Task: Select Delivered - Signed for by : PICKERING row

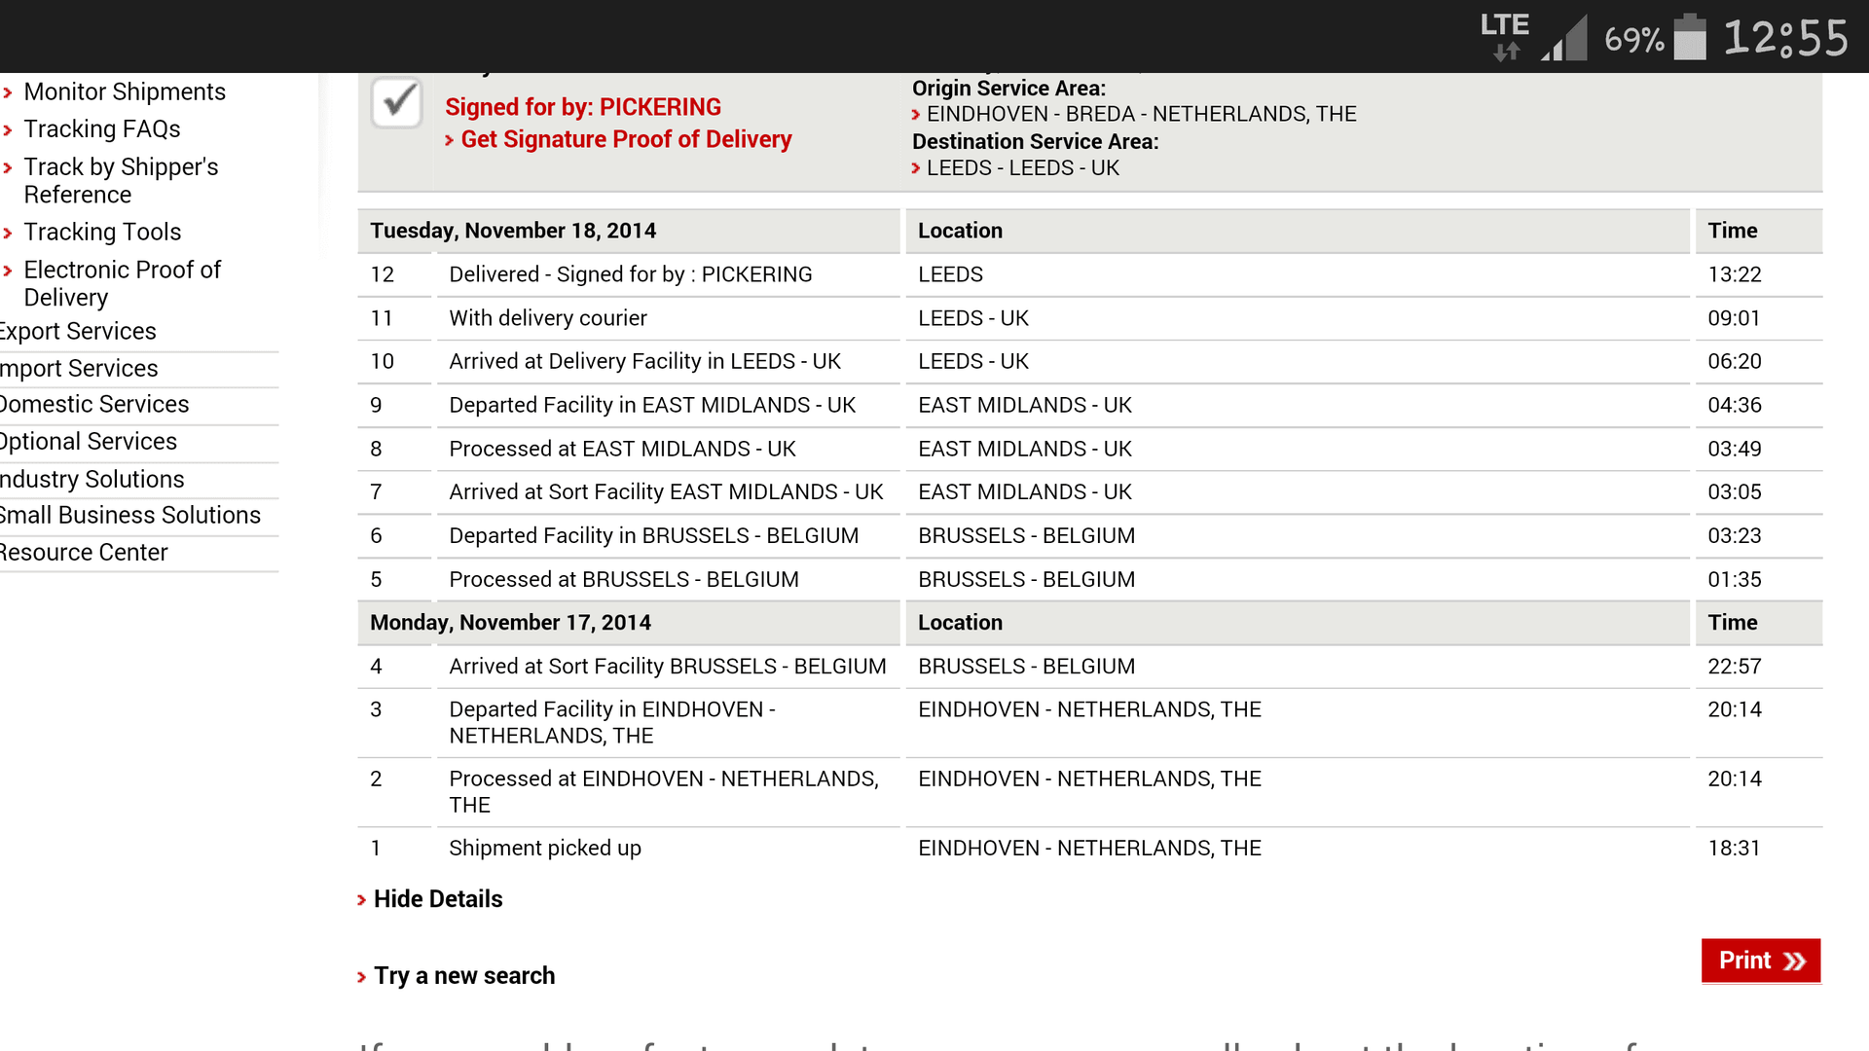Action: click(x=1090, y=274)
